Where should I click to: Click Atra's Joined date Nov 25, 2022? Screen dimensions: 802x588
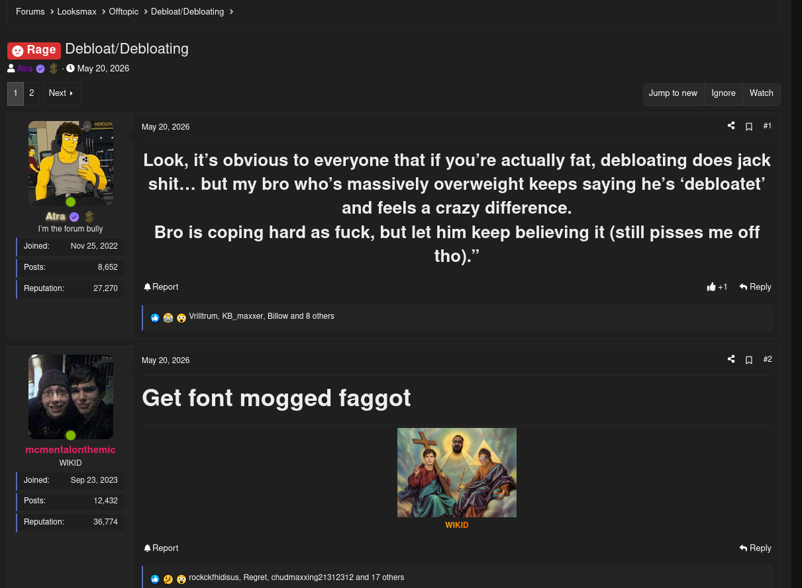tap(94, 247)
